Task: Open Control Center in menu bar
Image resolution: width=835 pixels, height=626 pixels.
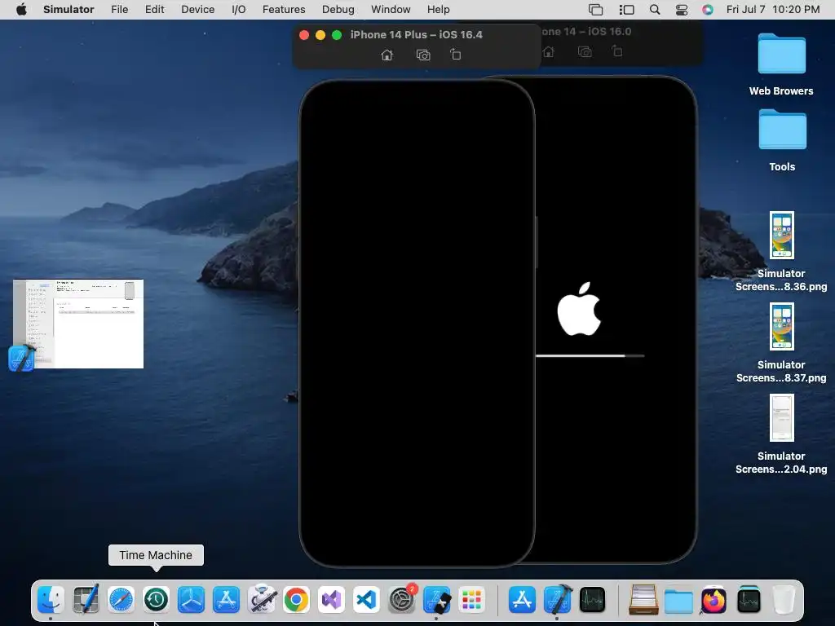Action: coord(682,10)
